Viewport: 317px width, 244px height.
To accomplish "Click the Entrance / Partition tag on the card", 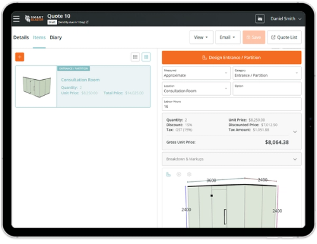I will click(74, 68).
